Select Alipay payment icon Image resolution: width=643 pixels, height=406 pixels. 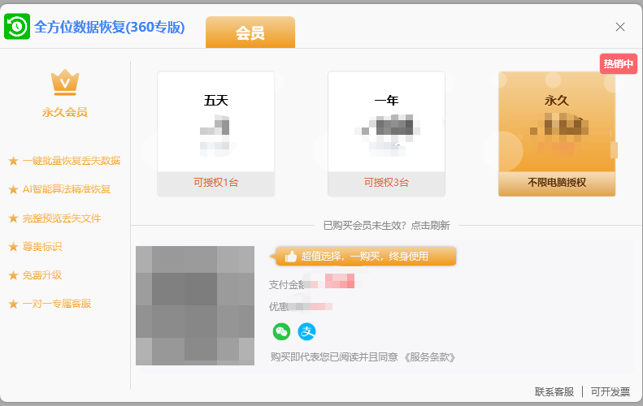[306, 331]
